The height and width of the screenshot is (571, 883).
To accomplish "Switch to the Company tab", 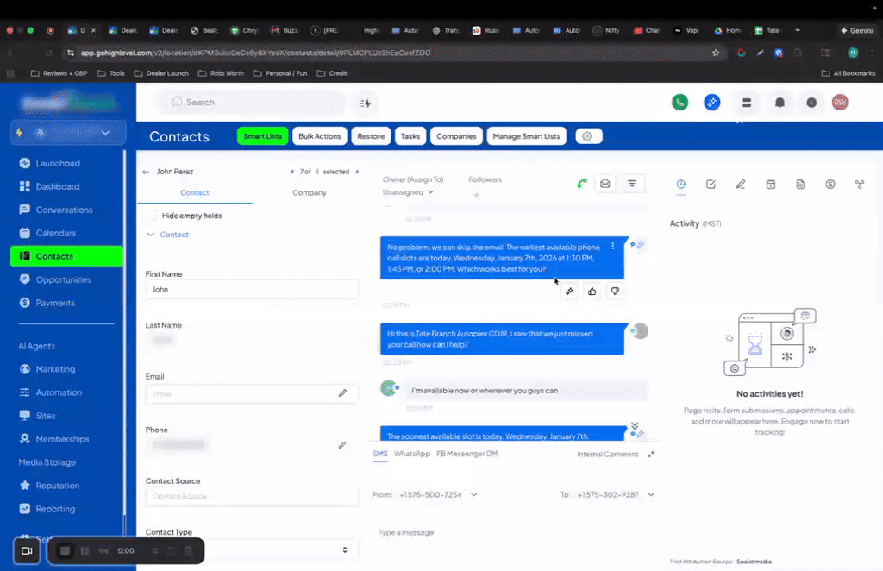I will [x=309, y=192].
